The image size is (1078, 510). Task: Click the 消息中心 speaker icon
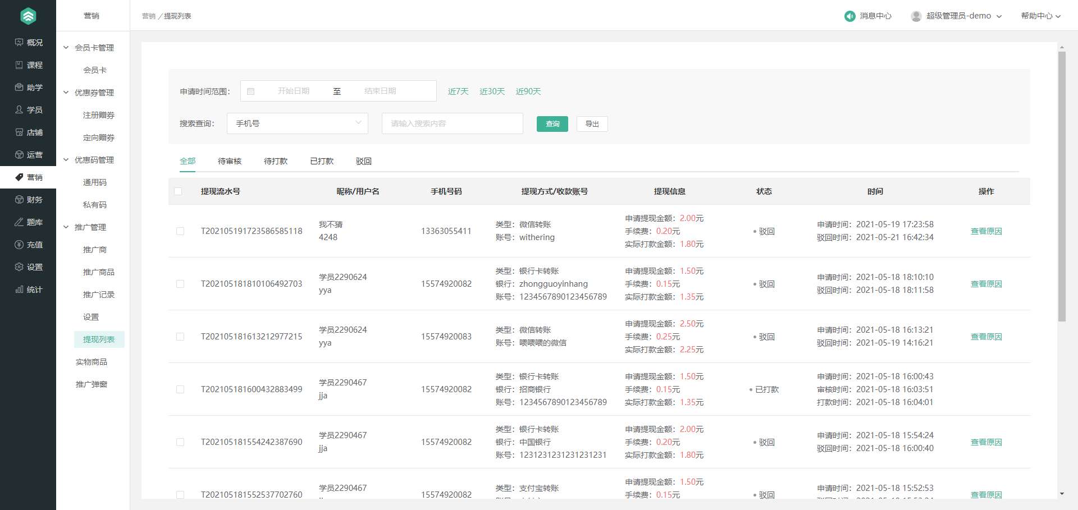click(849, 16)
